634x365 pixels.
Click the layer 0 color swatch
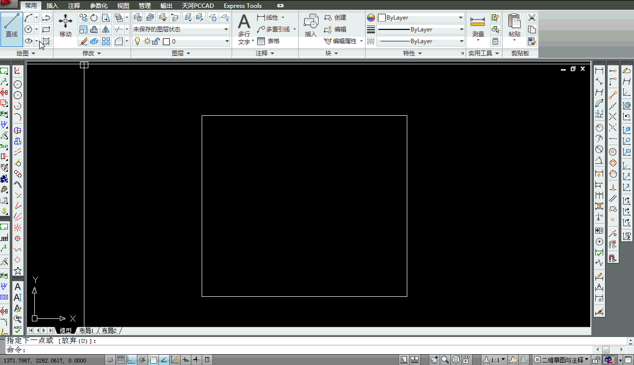(x=166, y=42)
